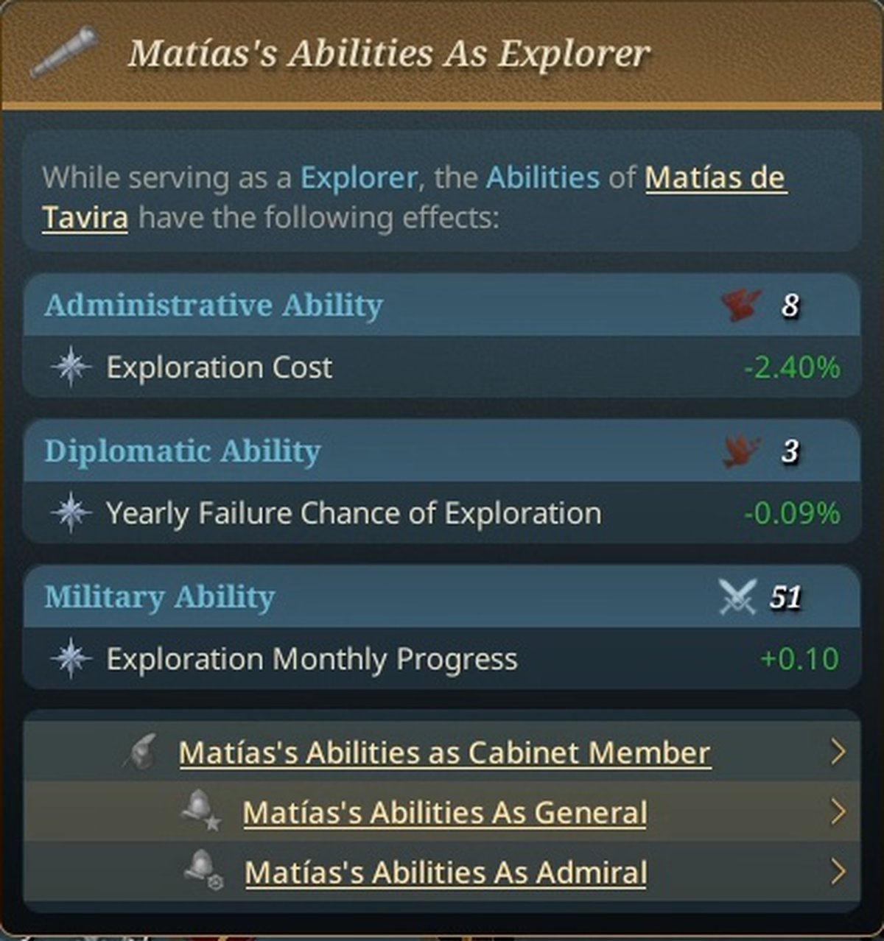
Task: Click the red dove Diplomatic Ability icon
Action: point(741,451)
